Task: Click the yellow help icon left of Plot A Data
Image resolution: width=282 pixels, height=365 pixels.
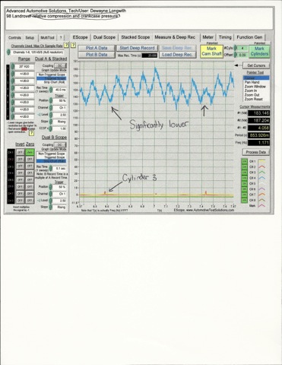Action: click(x=73, y=46)
